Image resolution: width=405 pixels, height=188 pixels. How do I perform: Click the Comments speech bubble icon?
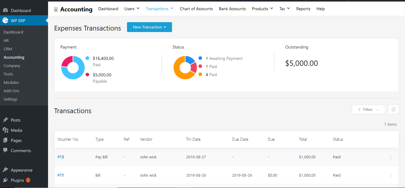(6, 151)
